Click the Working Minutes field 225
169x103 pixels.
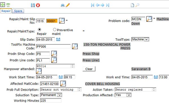point(51,101)
